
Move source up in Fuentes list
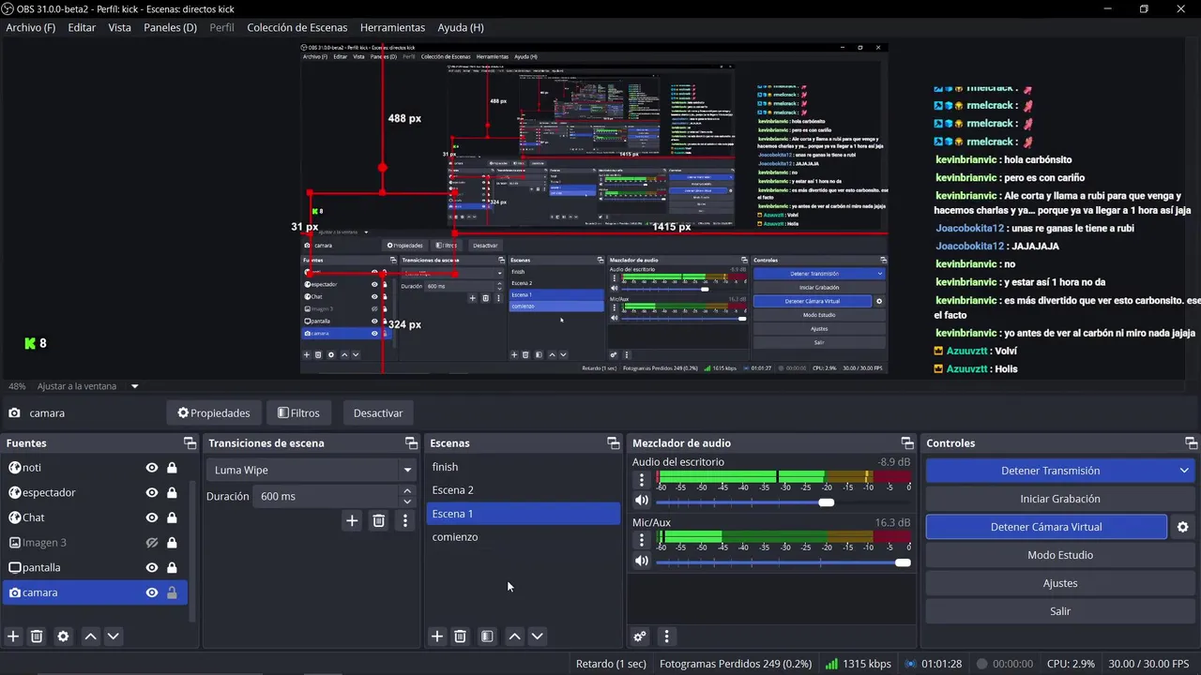coord(90,637)
